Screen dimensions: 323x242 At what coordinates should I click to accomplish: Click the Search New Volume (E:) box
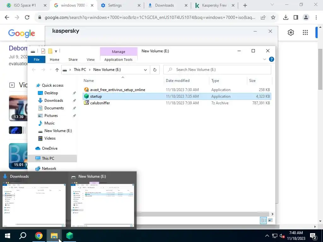(x=217, y=70)
